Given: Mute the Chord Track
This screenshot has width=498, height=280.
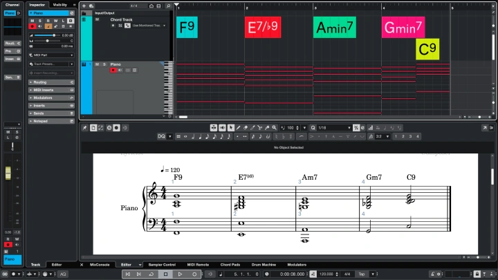Looking at the screenshot, I should click(x=98, y=19).
